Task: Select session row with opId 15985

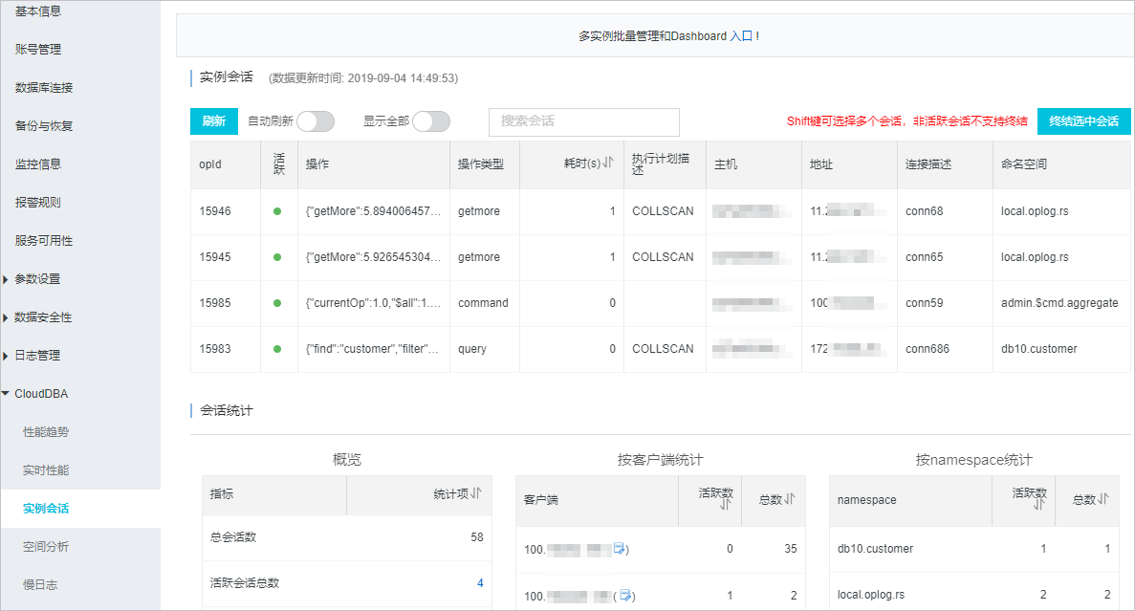Action: click(660, 303)
